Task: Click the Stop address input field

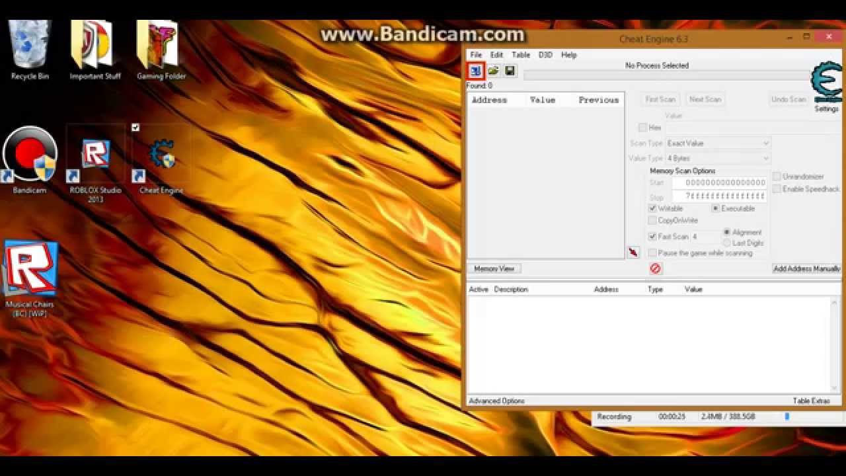Action: tap(720, 196)
